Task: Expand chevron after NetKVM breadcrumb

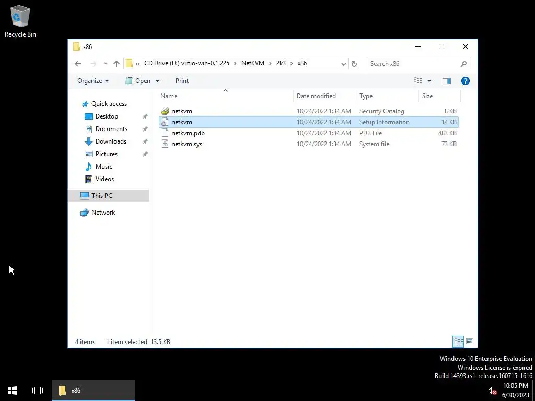Action: point(270,64)
